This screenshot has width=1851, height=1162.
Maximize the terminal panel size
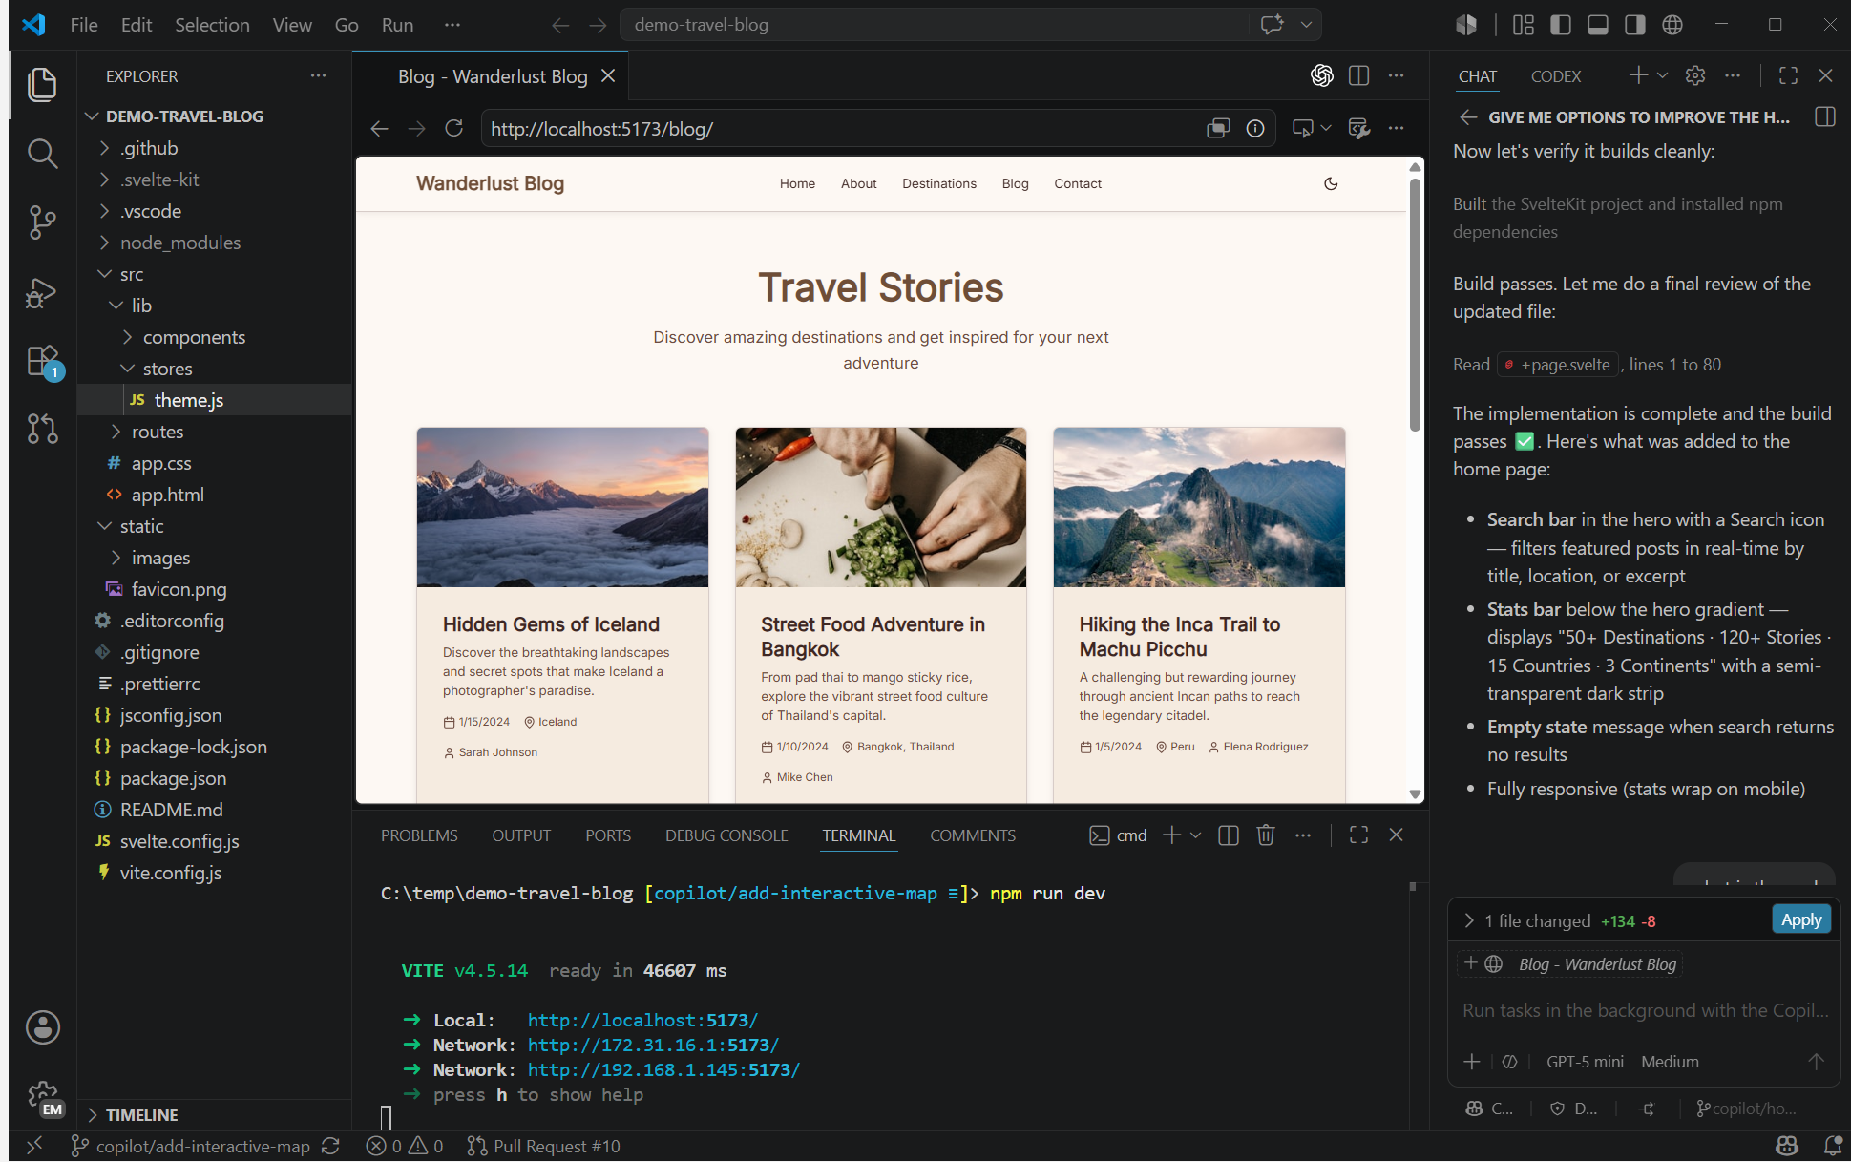(1358, 835)
